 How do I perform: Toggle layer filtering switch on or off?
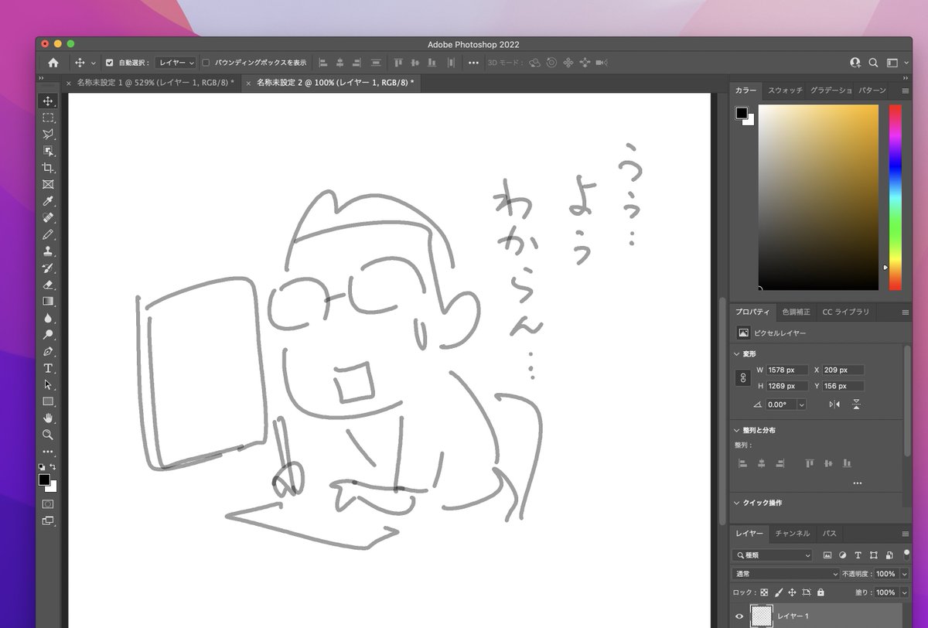[x=906, y=554]
